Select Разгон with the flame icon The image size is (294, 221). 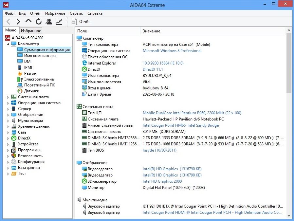pos(30,73)
